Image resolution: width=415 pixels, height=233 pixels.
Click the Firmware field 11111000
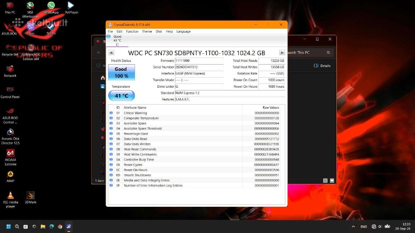click(199, 61)
